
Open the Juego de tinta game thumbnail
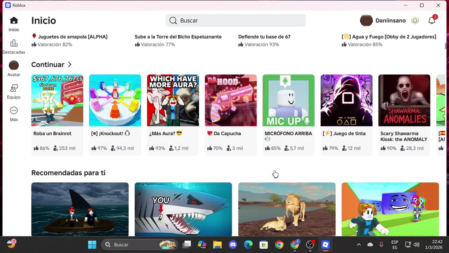pos(347,100)
